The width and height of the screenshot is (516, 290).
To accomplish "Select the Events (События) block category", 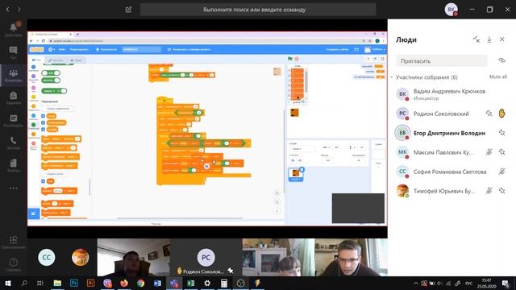I will point(33,98).
